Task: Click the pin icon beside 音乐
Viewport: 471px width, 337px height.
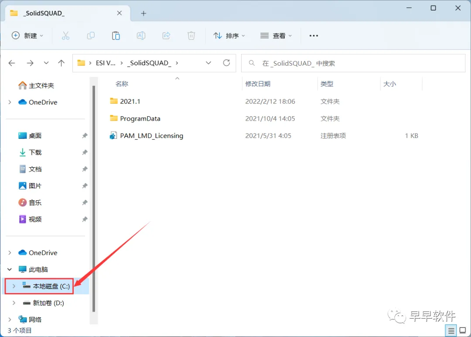Action: pos(85,203)
